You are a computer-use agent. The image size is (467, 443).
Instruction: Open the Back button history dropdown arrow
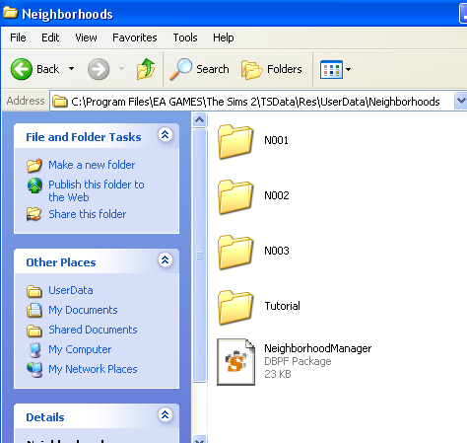71,69
